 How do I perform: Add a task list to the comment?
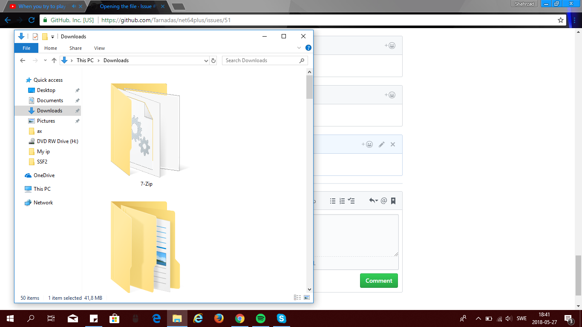click(x=351, y=201)
